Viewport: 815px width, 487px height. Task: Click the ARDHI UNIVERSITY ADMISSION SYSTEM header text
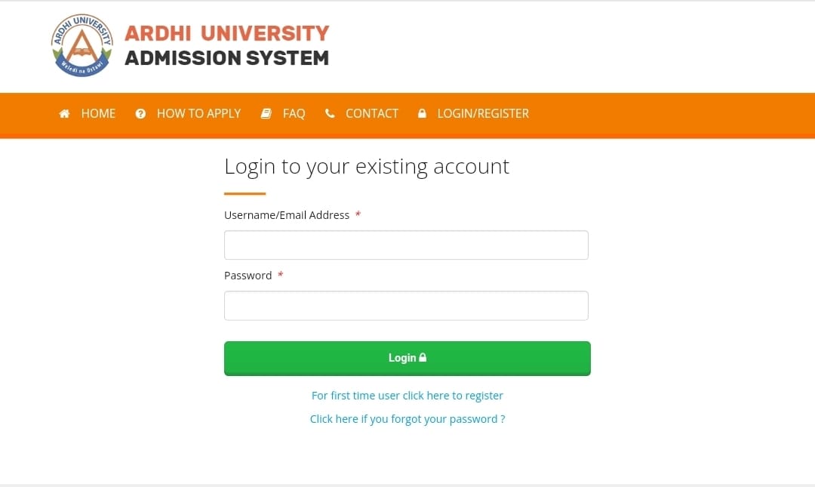tap(226, 45)
